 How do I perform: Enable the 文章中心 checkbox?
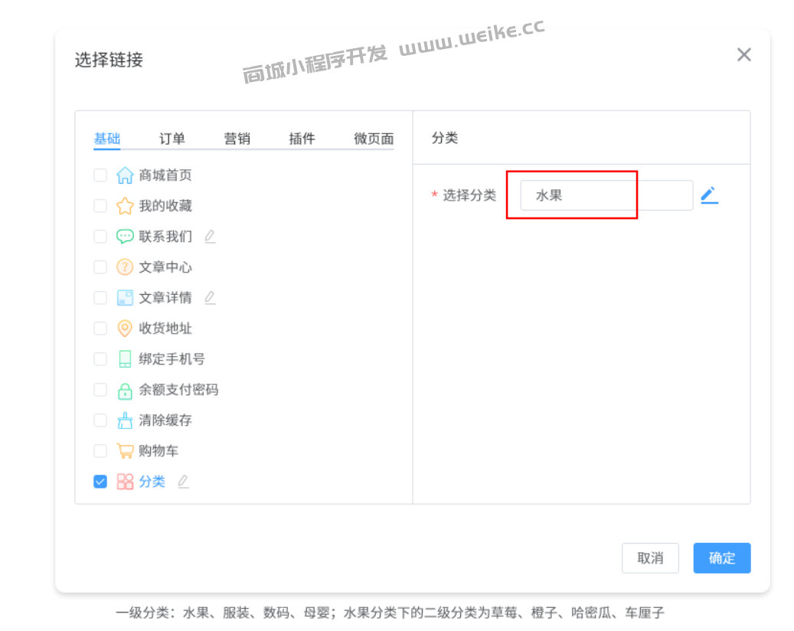100,267
